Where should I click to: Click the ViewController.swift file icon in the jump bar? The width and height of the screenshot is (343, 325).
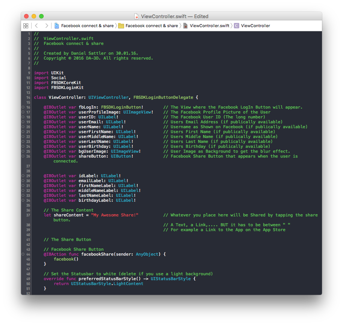pyautogui.click(x=185, y=26)
